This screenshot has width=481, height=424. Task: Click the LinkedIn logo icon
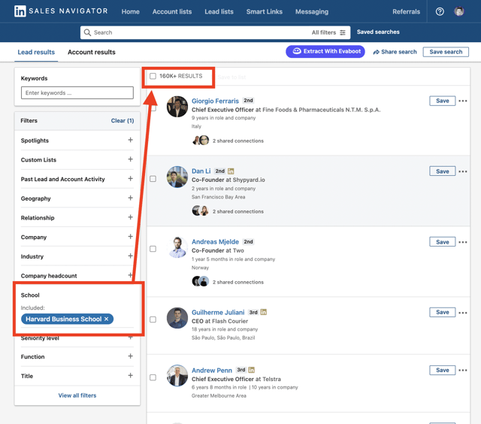20,11
